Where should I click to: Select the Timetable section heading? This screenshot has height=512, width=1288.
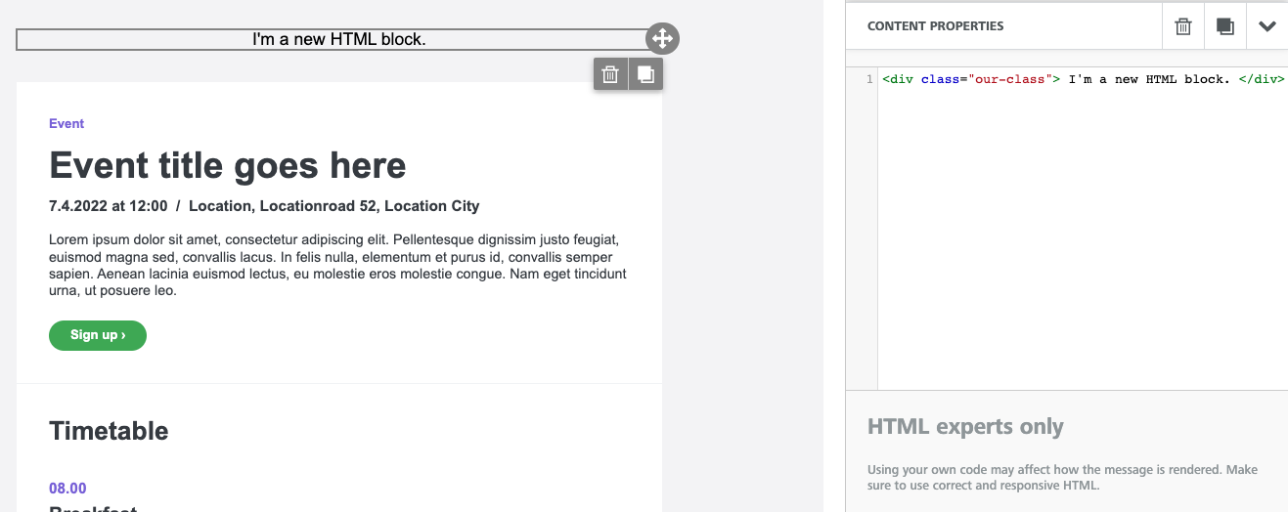point(109,431)
